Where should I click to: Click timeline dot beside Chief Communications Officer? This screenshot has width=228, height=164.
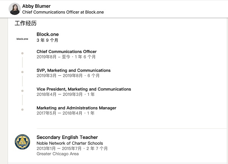click(22, 53)
